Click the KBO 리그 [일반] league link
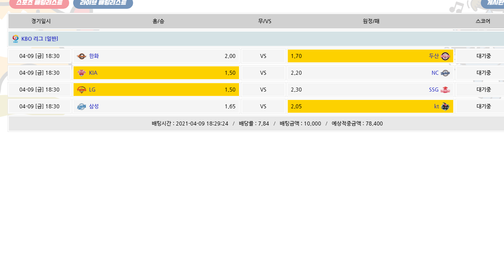Screen dimensions: 504x259 (x=40, y=39)
